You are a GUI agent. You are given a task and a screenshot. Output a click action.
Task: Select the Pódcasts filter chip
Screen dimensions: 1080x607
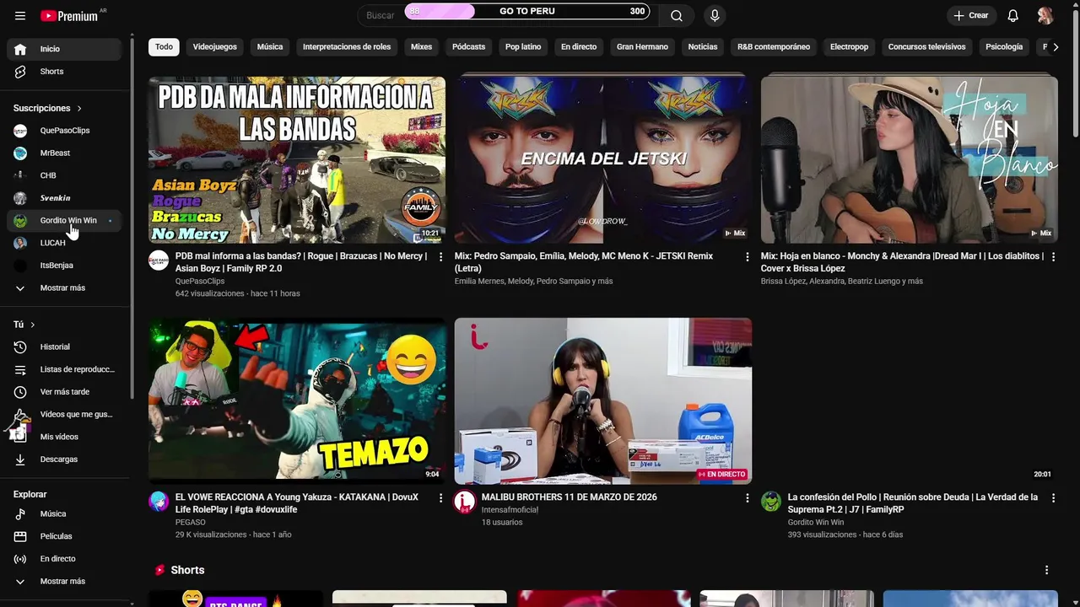pos(468,47)
